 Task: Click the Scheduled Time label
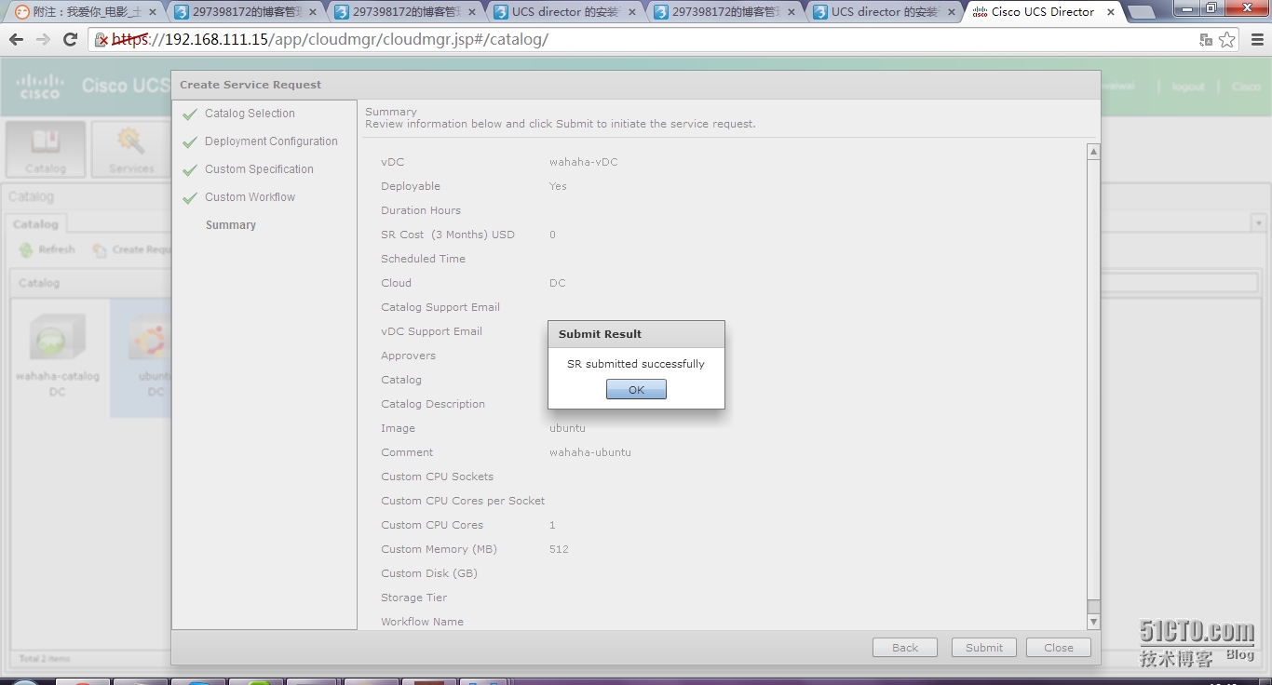click(423, 259)
